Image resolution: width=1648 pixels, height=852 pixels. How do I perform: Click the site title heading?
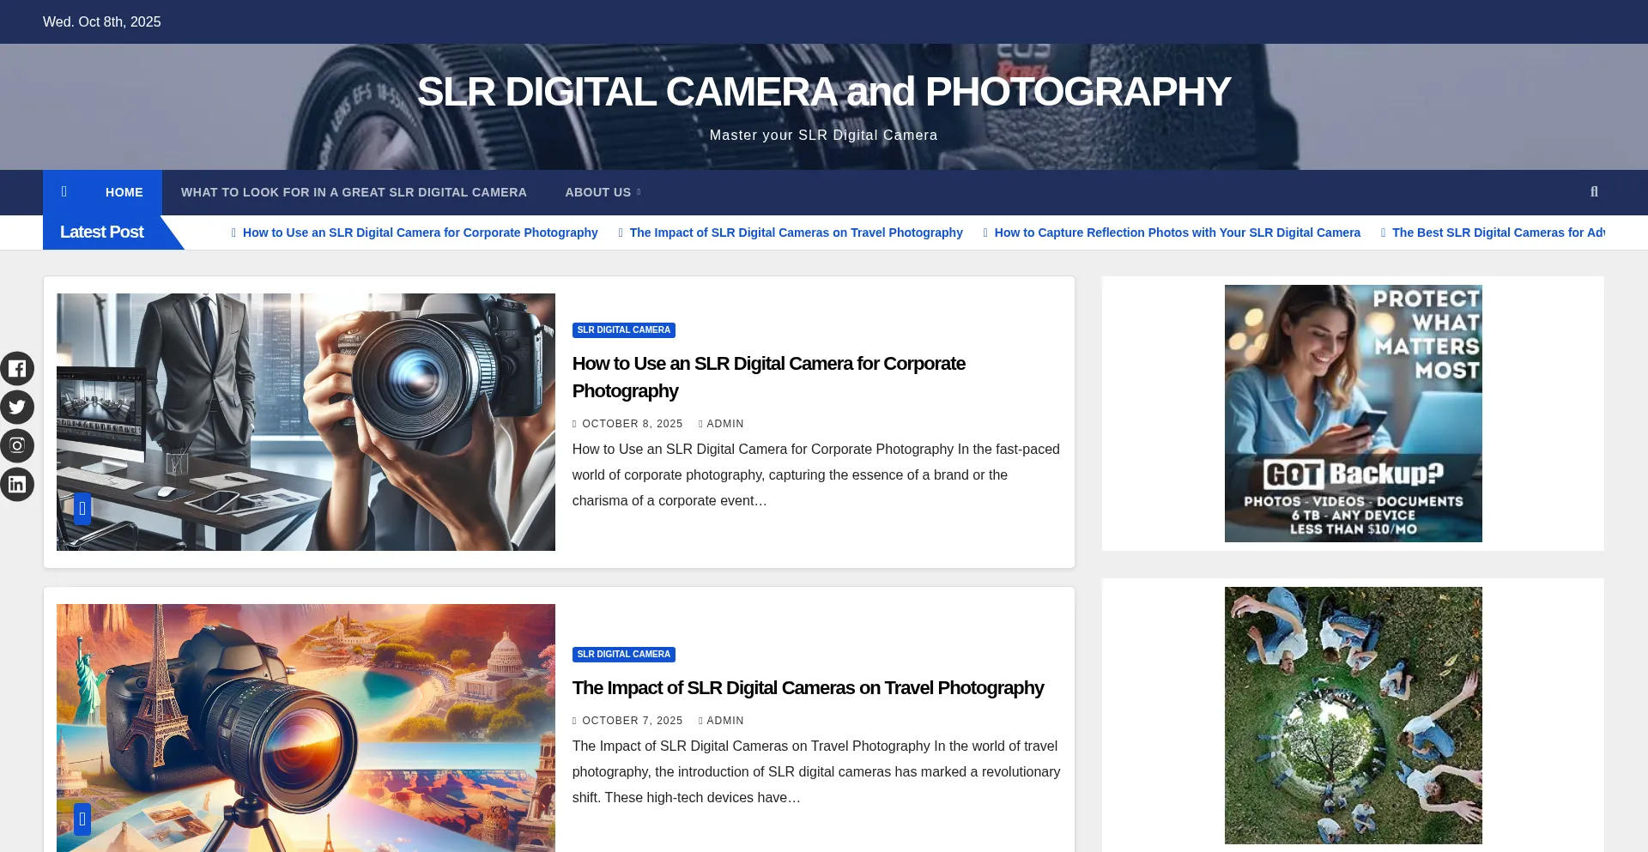[x=823, y=92]
